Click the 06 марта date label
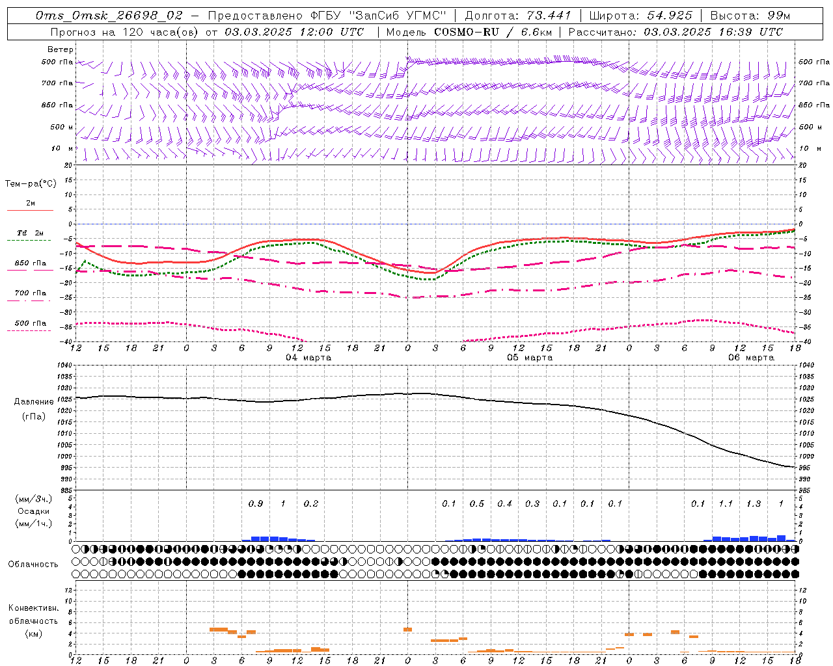Viewport: 833px width, 666px height. (751, 358)
